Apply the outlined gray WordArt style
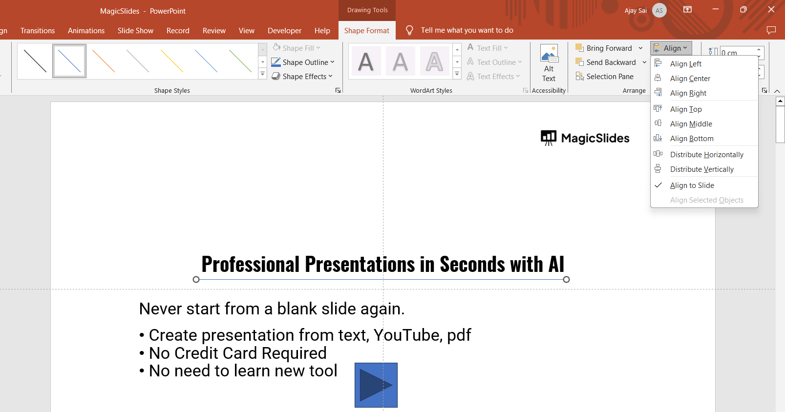The image size is (785, 412). [x=434, y=62]
